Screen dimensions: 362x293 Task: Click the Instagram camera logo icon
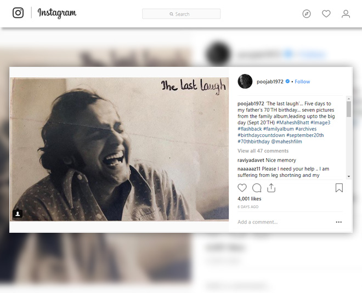tap(18, 13)
